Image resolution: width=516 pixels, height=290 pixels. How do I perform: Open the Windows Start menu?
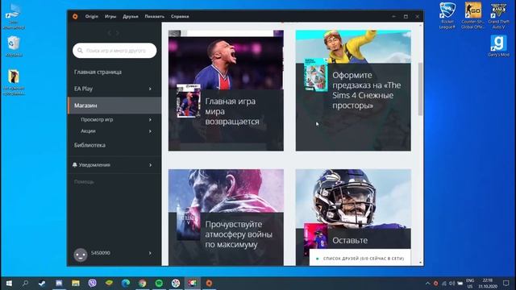9,283
